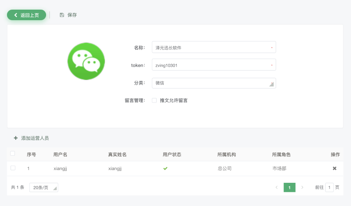The image size is (351, 206).
Task: Open the 20条/页 page size dropdown
Action: pos(43,188)
